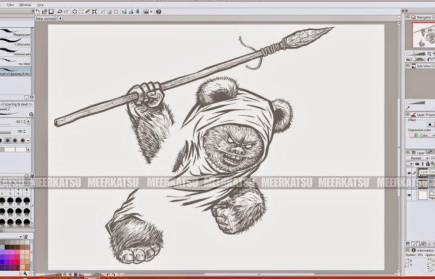Screen dimensions: 435x279
Task: Open the Filter menu
Action: coord(10,5)
